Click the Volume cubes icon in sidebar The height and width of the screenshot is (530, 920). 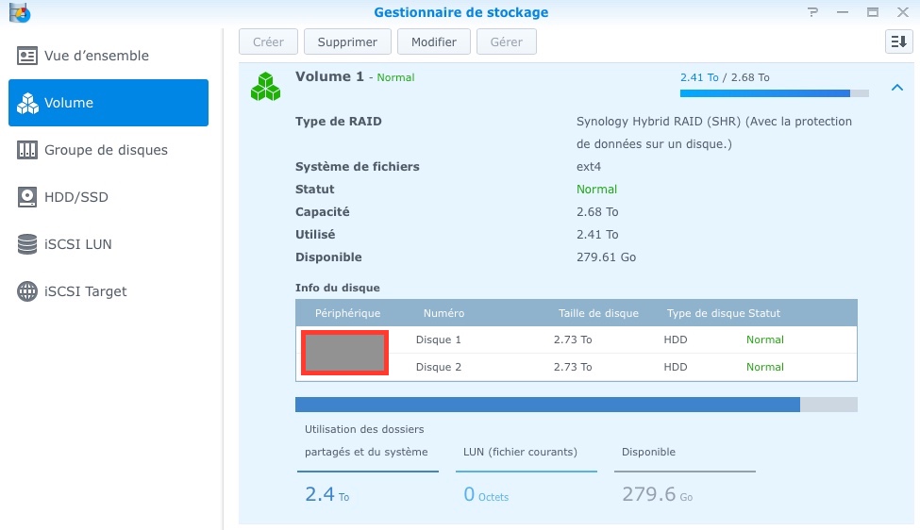27,103
